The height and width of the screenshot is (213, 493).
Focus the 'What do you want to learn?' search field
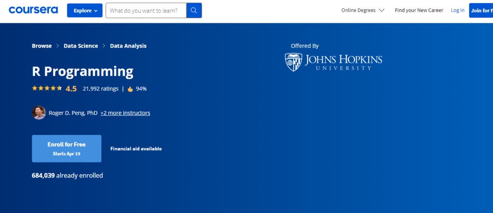(x=146, y=10)
